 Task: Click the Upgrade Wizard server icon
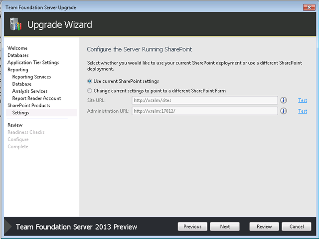pos(15,24)
